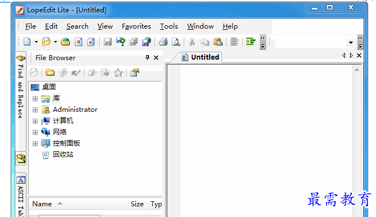
Task: Click File Browser go-back folder icon
Action: (92, 73)
